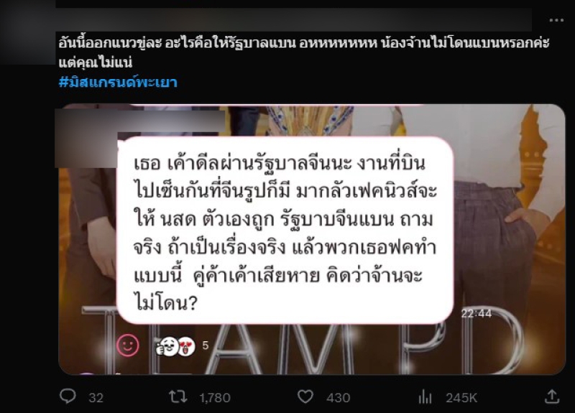Like the tweet with the heart icon
The image size is (575, 413).
point(305,397)
